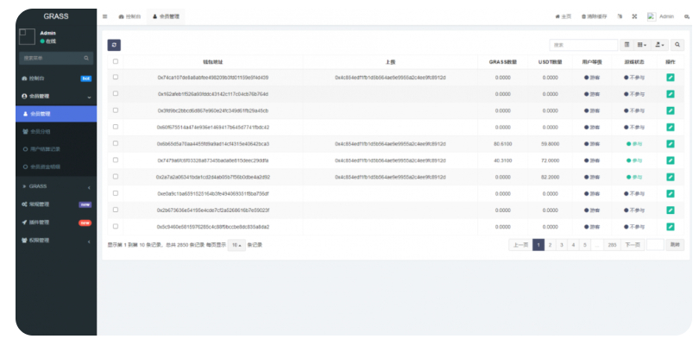
Task: Switch to the 控制台 tab in top bar
Action: coord(130,16)
